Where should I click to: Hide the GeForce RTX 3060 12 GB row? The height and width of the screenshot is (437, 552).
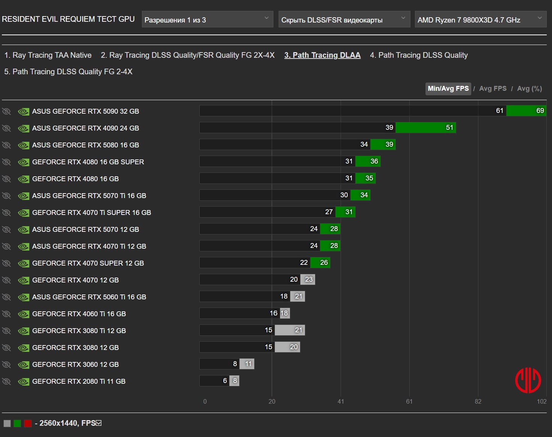click(x=6, y=365)
